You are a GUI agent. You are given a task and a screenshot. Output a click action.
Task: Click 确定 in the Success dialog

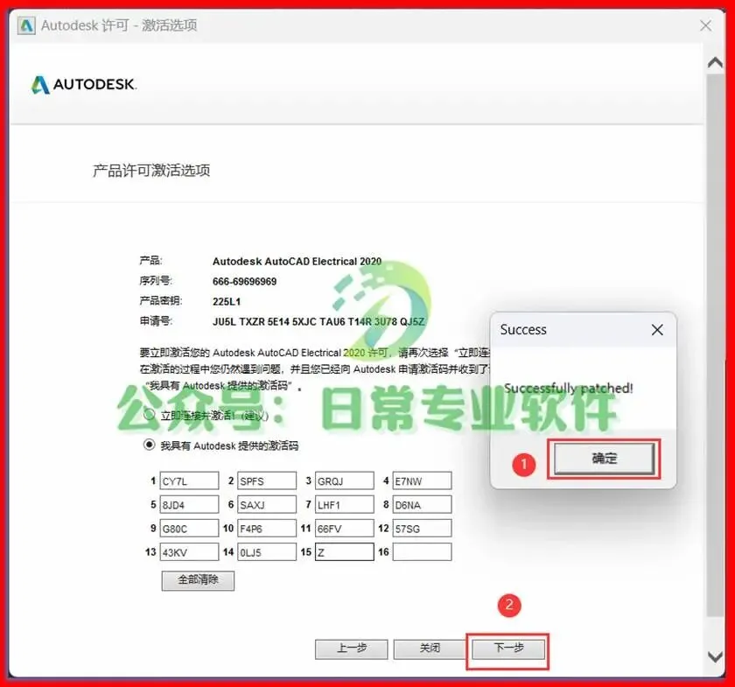(x=604, y=459)
